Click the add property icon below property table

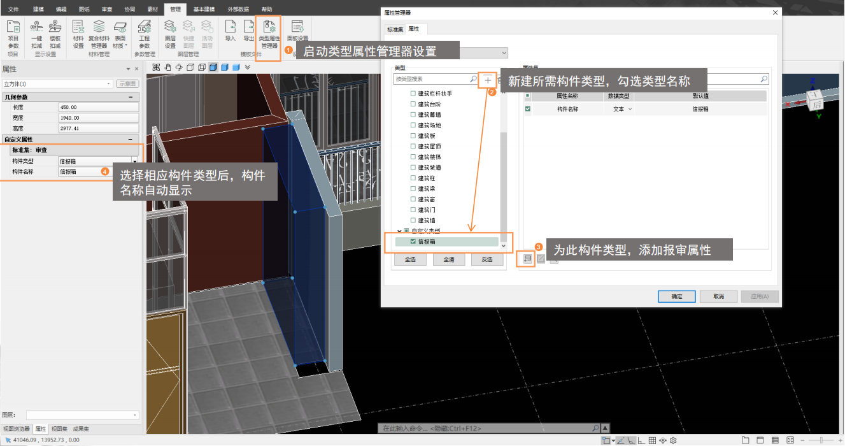527,259
